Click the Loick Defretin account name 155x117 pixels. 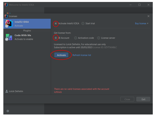(x=16, y=91)
